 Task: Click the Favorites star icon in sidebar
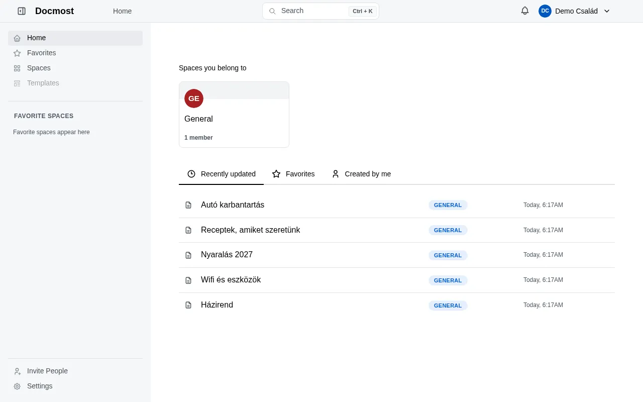(x=17, y=53)
